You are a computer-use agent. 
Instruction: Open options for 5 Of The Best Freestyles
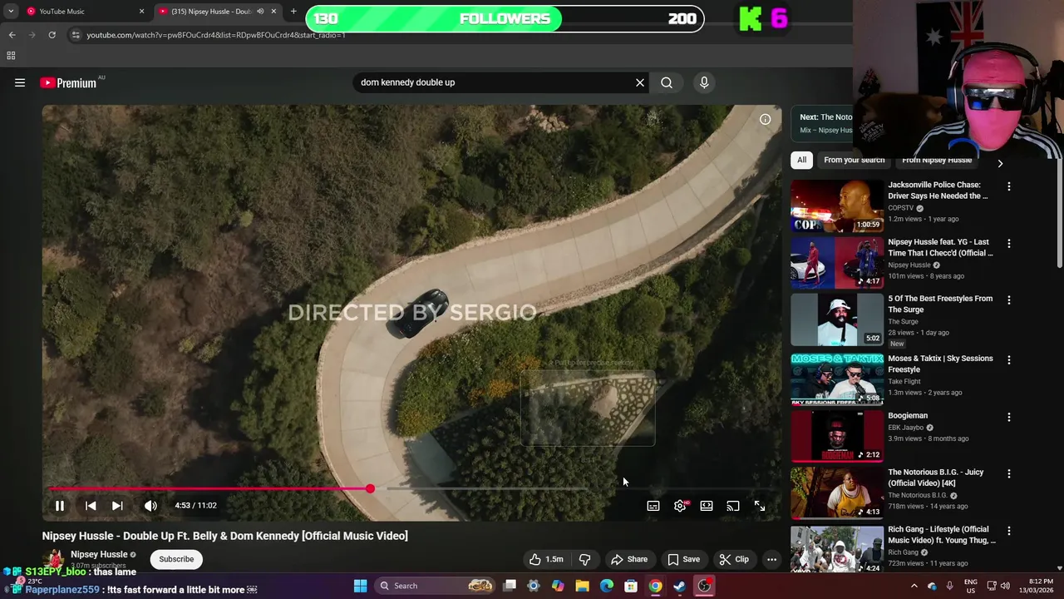pos(1009,300)
